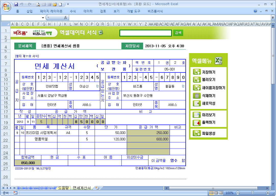The width and height of the screenshot is (276, 196).
Task: Open Print Preview from quick access toolbar
Action: coord(38,4)
